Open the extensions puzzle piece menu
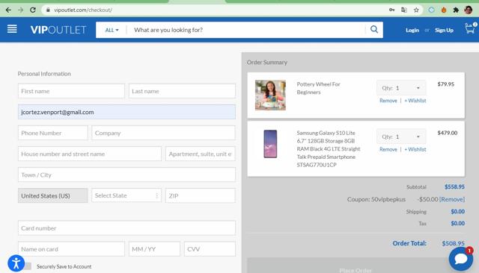The width and height of the screenshot is (479, 273). tap(456, 10)
